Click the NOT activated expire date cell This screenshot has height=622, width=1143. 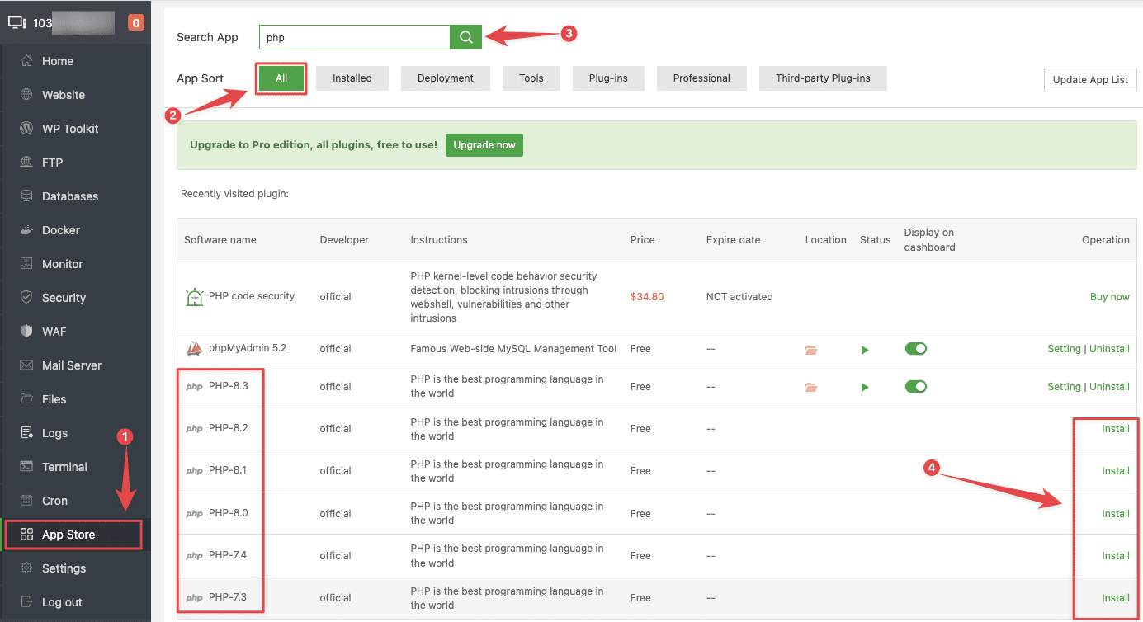tap(739, 297)
